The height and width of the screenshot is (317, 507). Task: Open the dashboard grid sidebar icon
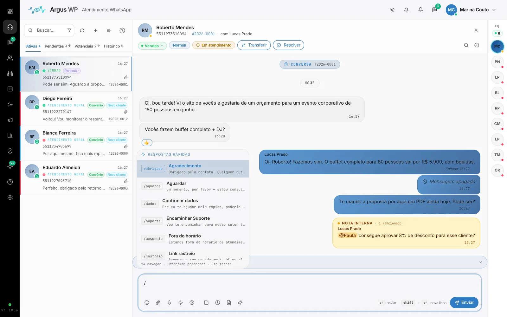[10, 11]
